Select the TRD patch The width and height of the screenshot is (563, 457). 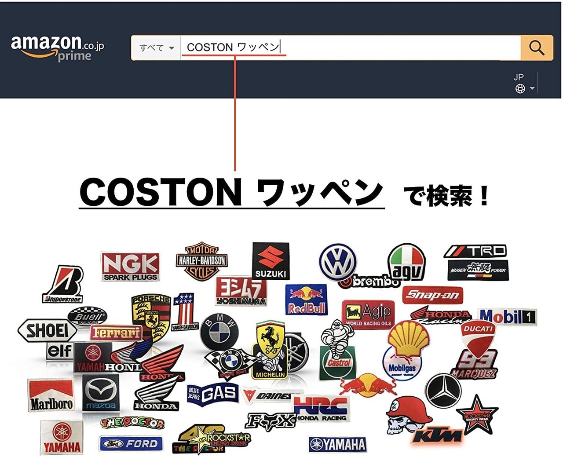(475, 251)
